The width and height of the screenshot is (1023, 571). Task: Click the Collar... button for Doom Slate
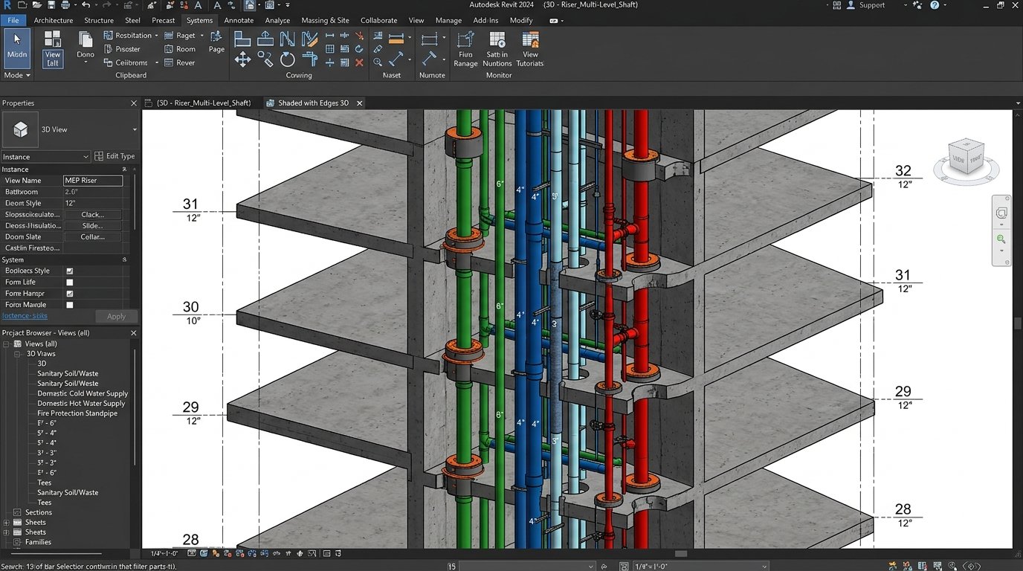[93, 237]
